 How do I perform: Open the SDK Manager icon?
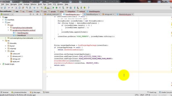pos(81,8)
